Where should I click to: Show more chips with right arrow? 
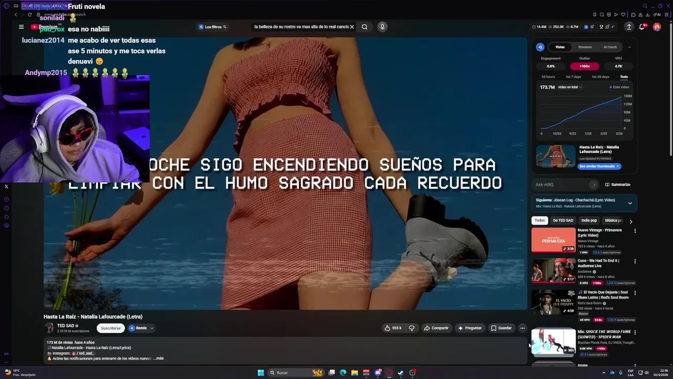click(630, 221)
